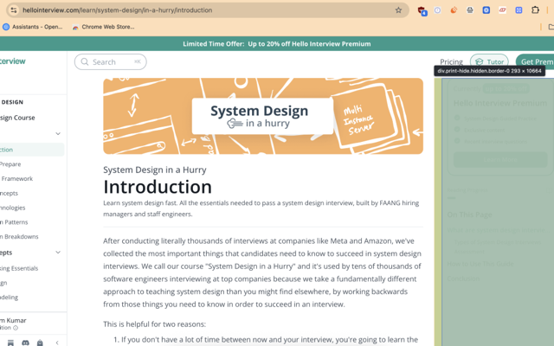Image resolution: width=554 pixels, height=346 pixels.
Task: Click the Learn More button in premium card
Action: 500,159
